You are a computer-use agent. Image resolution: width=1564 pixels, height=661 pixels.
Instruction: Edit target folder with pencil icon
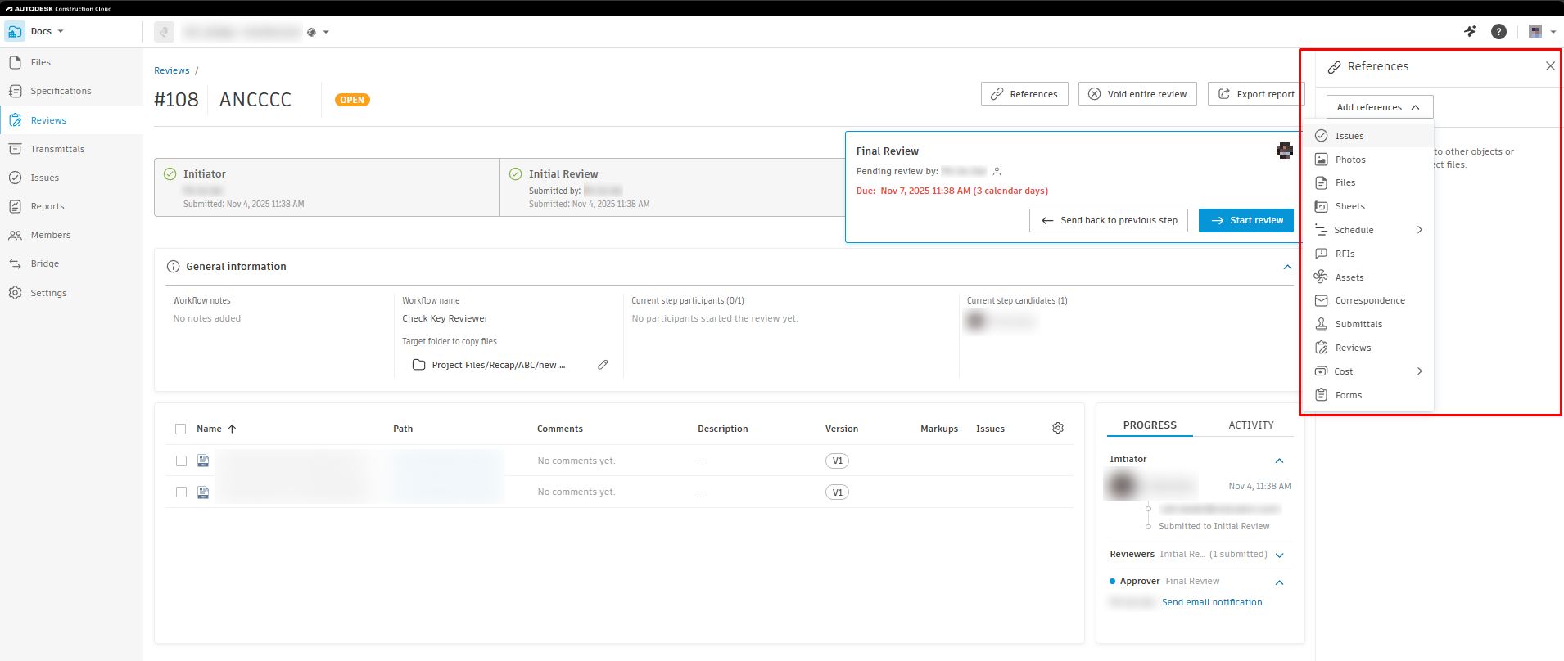pos(603,365)
